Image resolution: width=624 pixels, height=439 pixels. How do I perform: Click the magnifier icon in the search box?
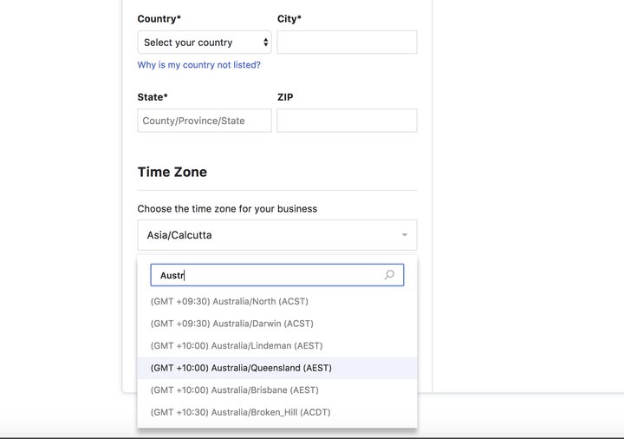[x=389, y=275]
